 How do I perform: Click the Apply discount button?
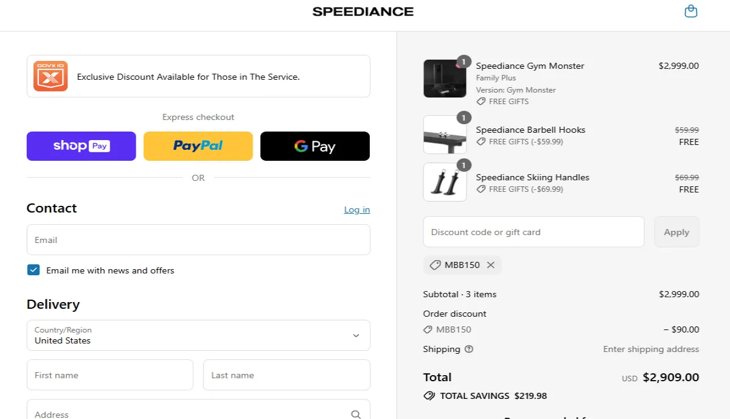676,232
